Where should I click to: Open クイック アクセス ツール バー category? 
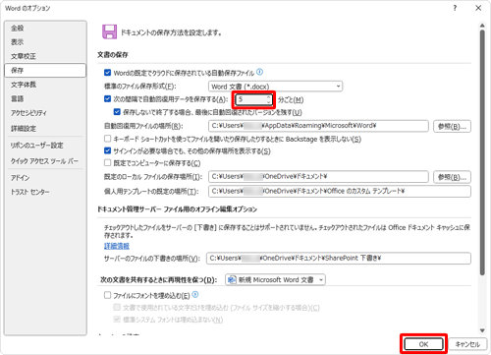(44, 161)
